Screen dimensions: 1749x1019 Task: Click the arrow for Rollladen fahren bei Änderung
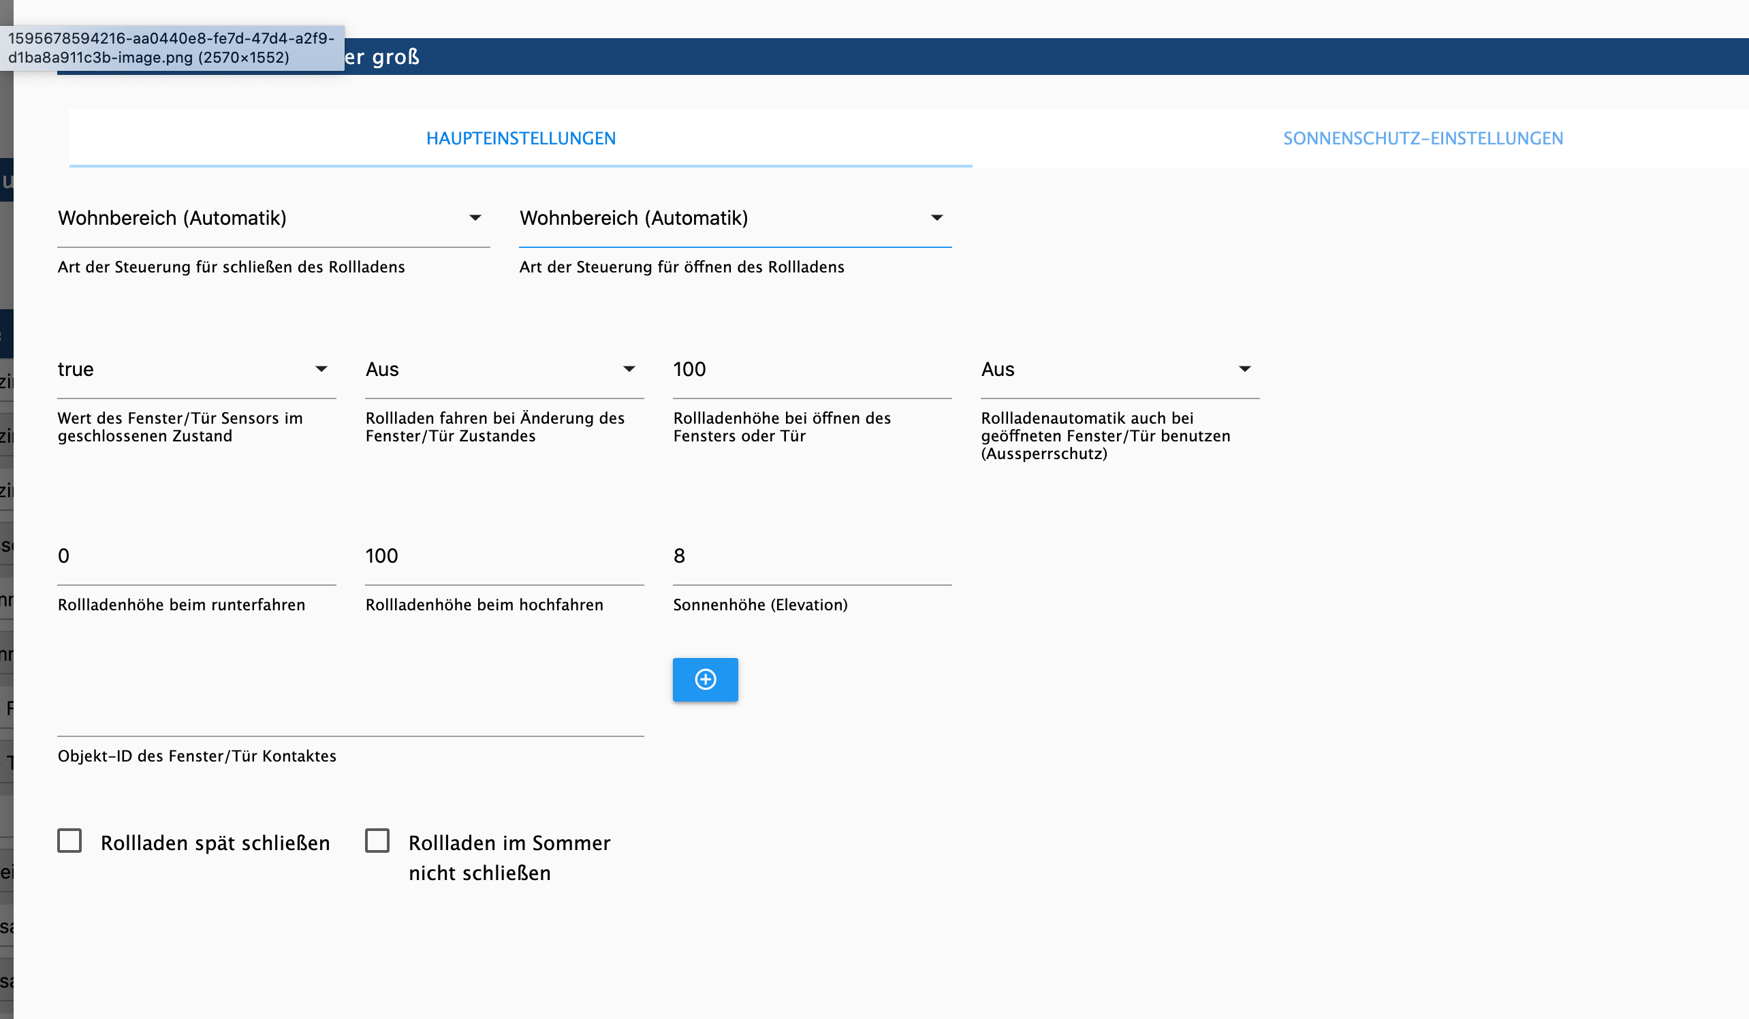point(629,369)
